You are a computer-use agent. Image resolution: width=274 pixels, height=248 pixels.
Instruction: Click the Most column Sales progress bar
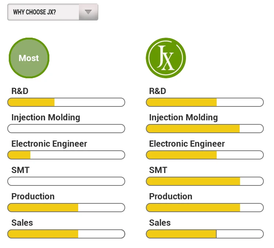[66, 234]
